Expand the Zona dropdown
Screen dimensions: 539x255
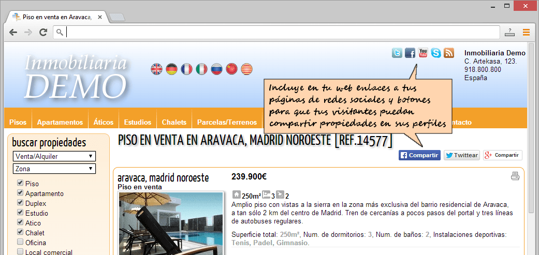pyautogui.click(x=54, y=169)
